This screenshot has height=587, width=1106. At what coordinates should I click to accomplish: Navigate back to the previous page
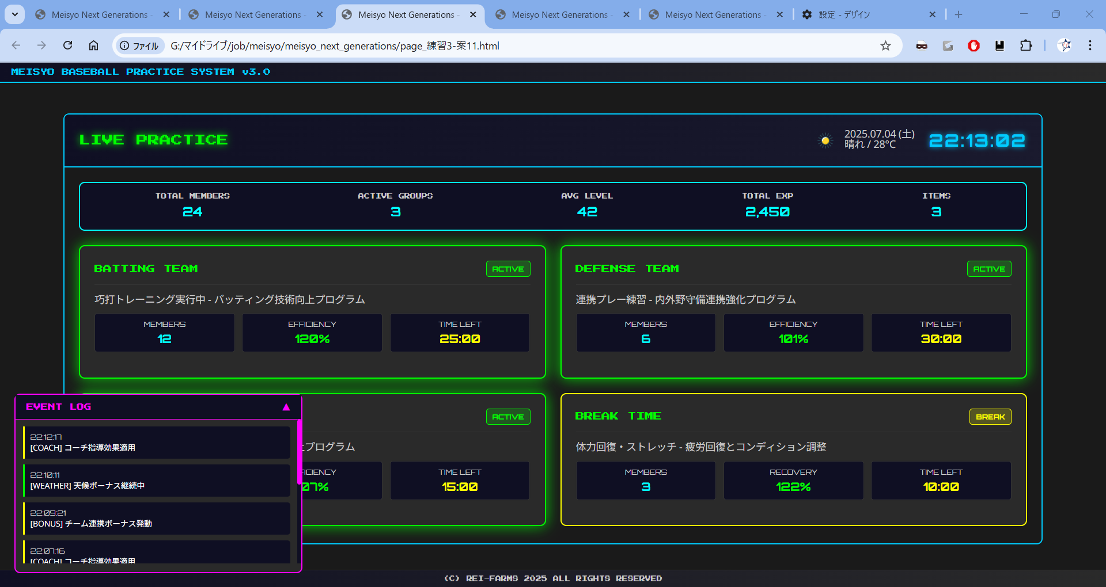[x=16, y=45]
